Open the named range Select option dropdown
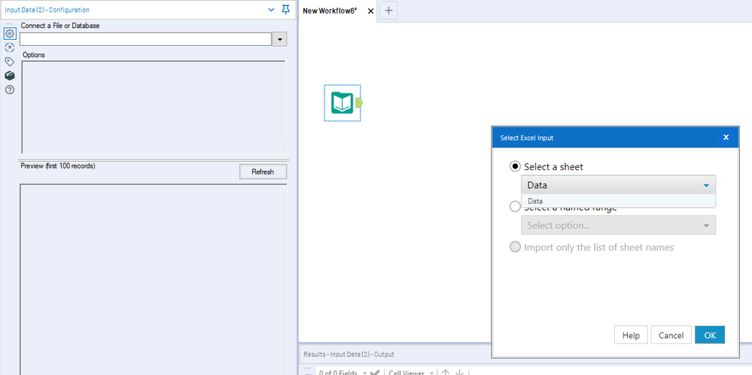 tap(618, 225)
